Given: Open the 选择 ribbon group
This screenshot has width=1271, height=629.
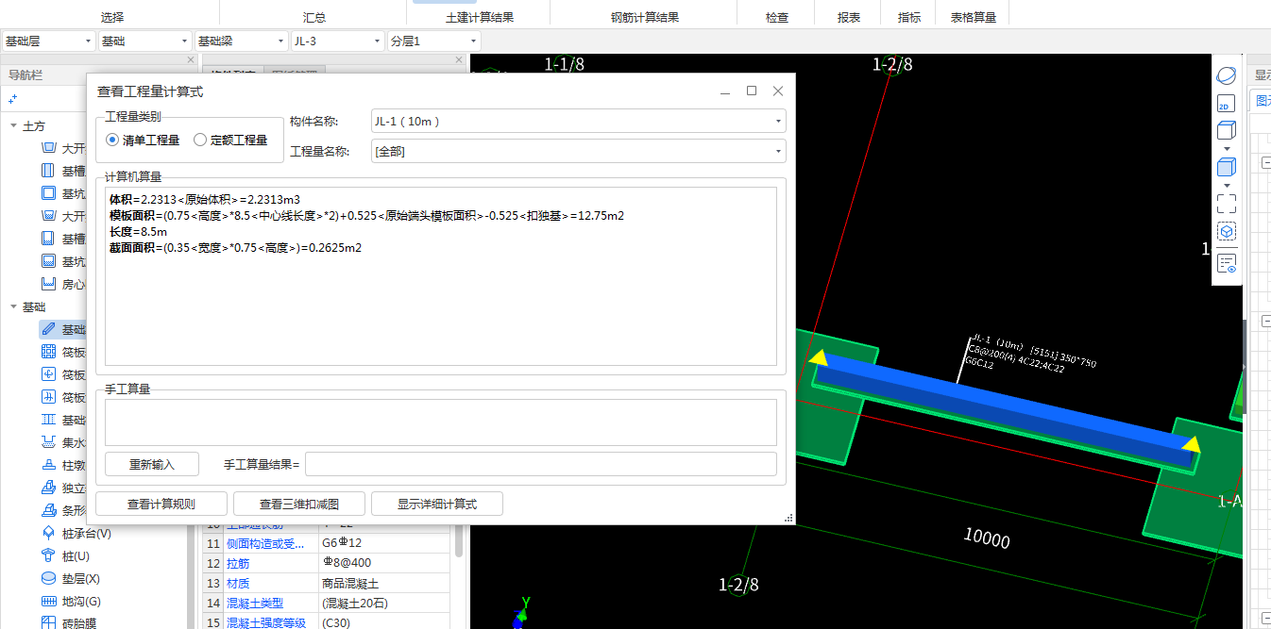Looking at the screenshot, I should coord(112,17).
